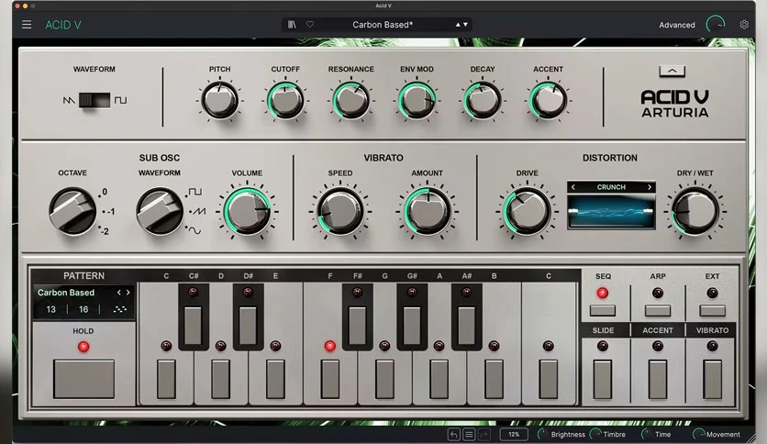767x444 pixels.
Task: Click the ACCENT knob
Action: 549,100
